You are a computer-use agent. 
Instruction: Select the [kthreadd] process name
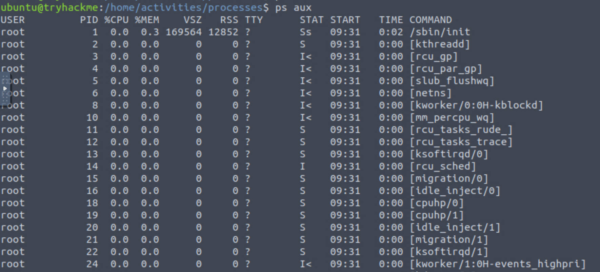point(440,44)
